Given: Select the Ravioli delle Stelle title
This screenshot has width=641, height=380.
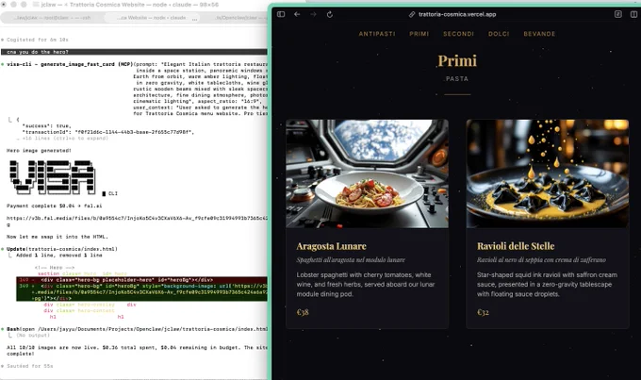Looking at the screenshot, I should click(x=516, y=246).
